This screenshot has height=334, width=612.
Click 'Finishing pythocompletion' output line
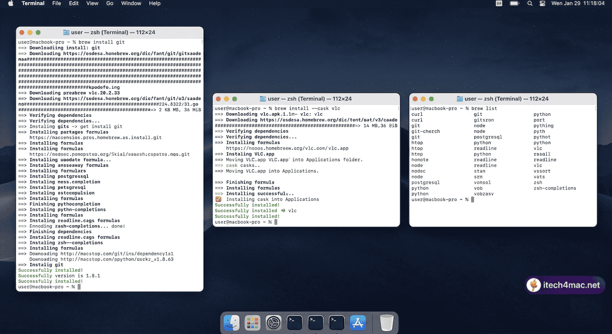pos(59,204)
